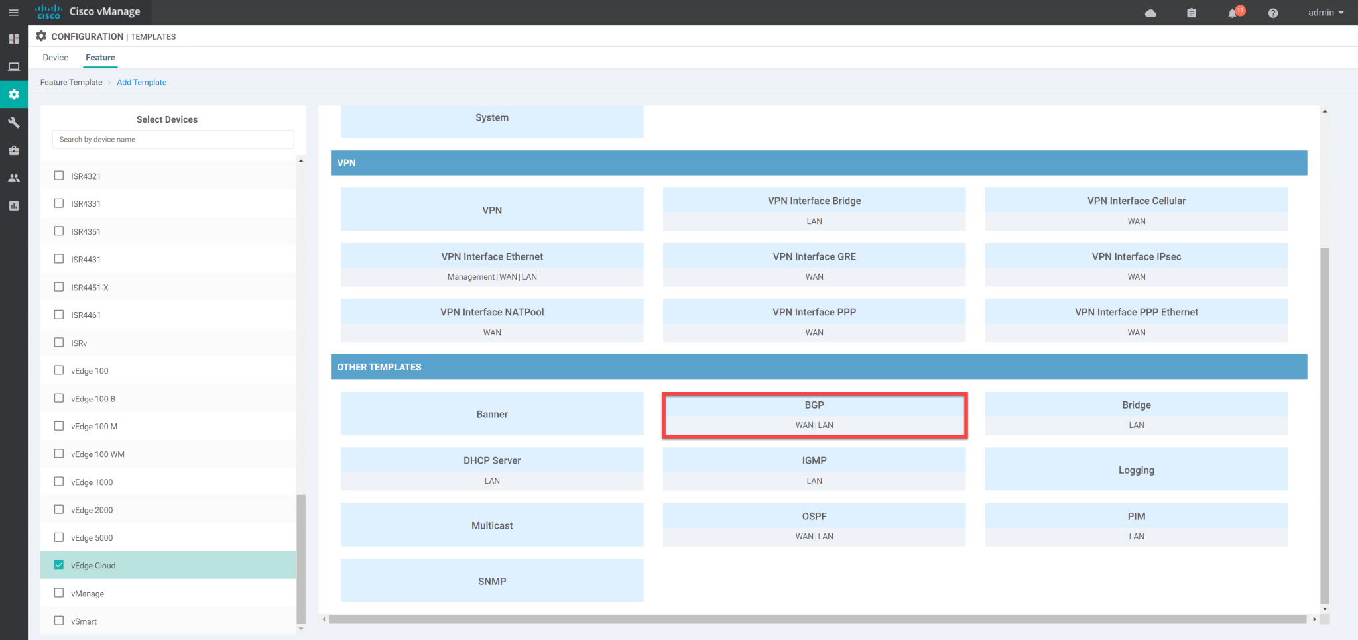The height and width of the screenshot is (640, 1358).
Task: Open the Administration users icon
Action: 14,178
